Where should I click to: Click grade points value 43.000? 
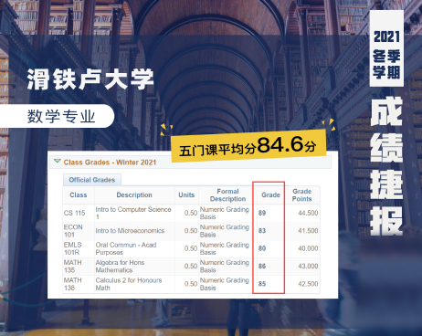tap(308, 266)
